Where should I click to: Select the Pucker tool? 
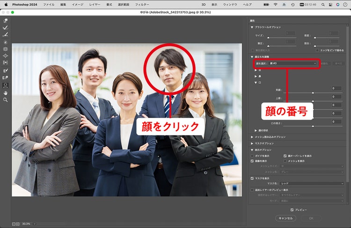pos(5,49)
